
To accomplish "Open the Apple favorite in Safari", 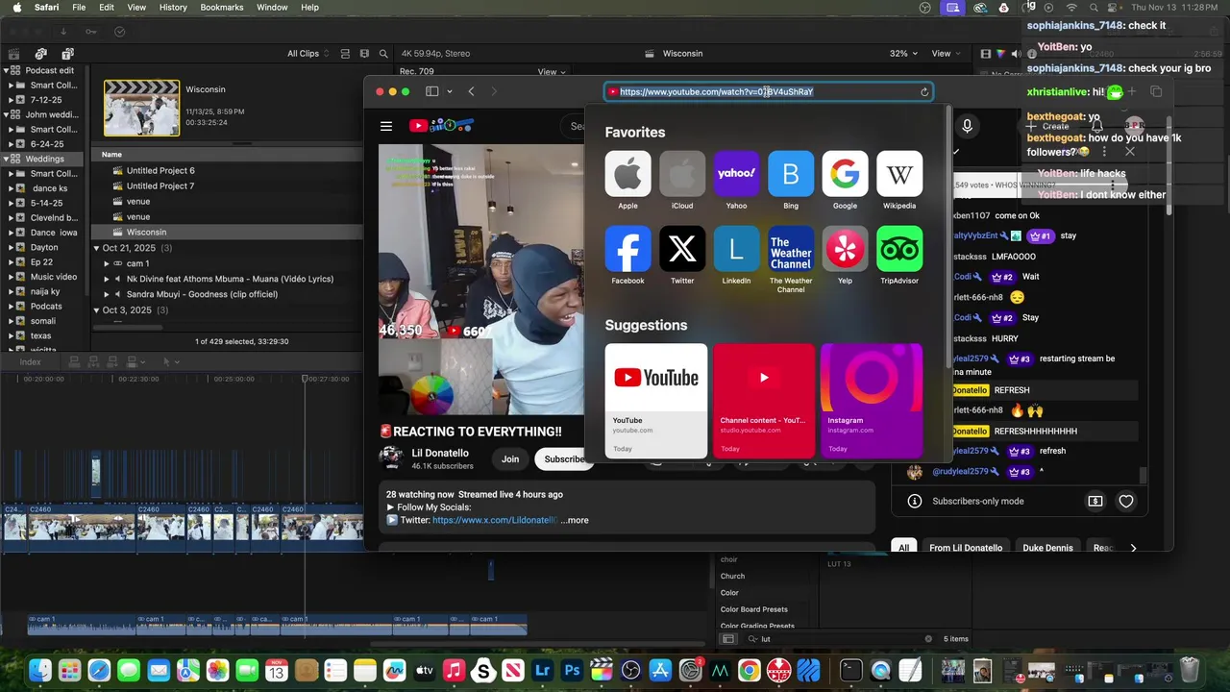I will pos(627,174).
